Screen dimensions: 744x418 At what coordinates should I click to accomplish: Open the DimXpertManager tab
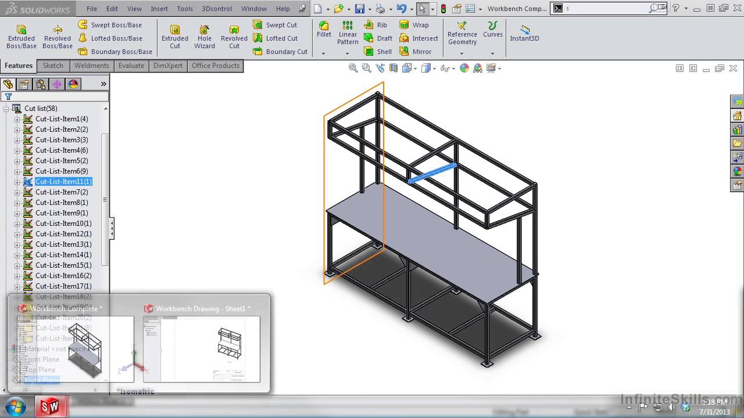tap(57, 84)
